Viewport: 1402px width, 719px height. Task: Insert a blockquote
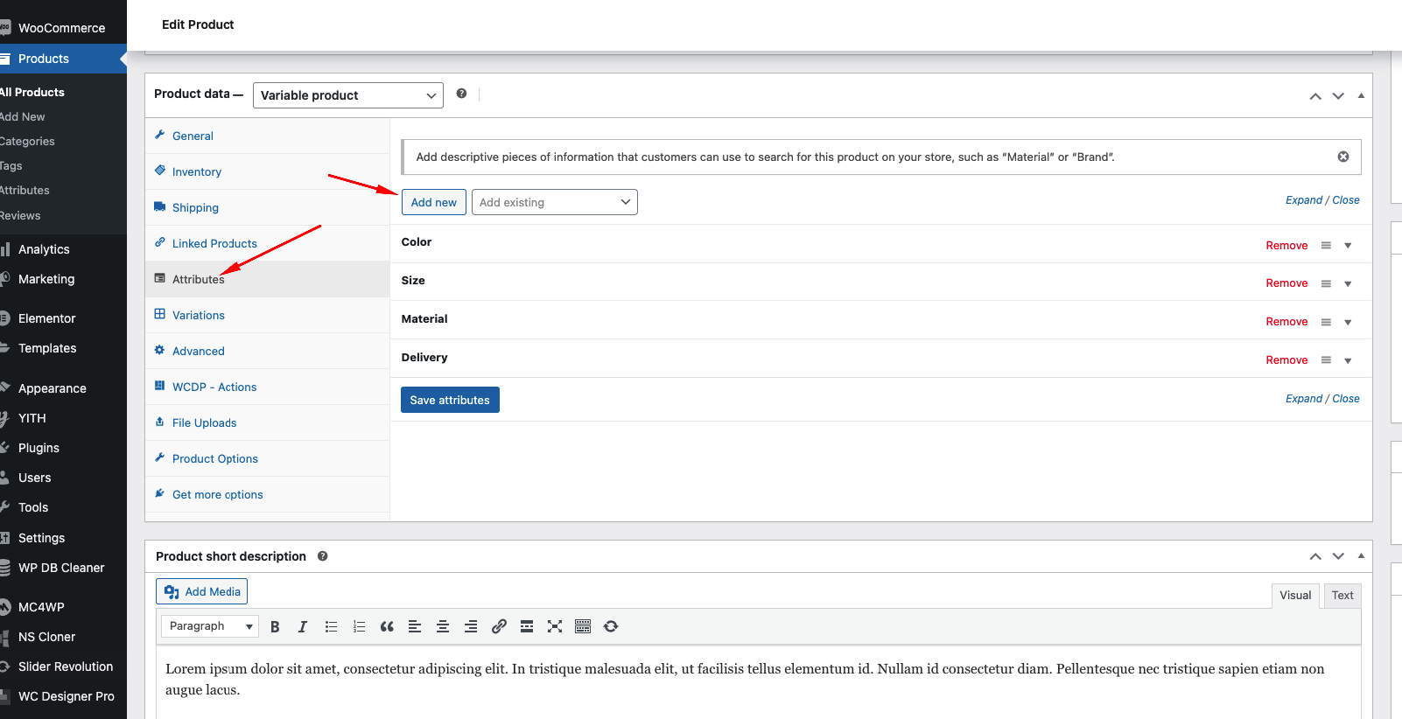tap(387, 626)
